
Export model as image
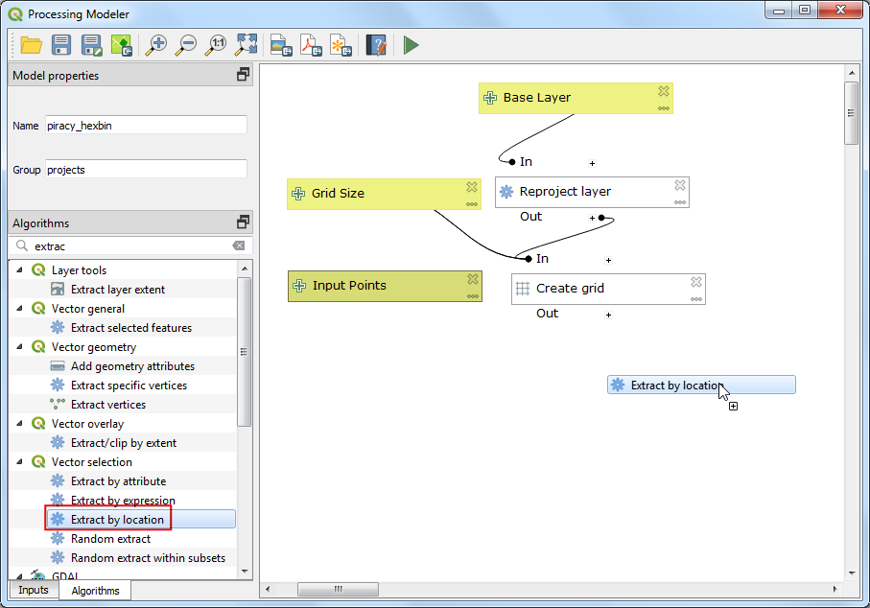(x=279, y=44)
